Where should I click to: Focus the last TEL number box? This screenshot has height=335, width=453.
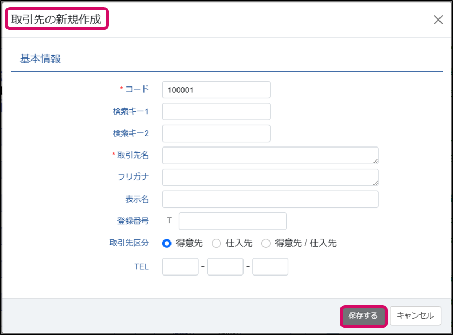click(270, 267)
